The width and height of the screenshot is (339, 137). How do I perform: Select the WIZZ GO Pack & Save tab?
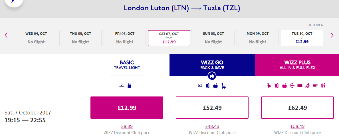[x=212, y=65]
